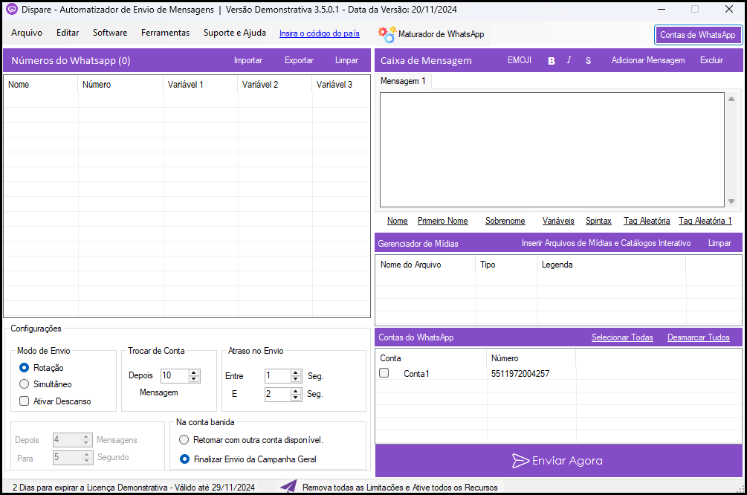Apply bold formatting with B icon
The width and height of the screenshot is (747, 495).
point(552,61)
